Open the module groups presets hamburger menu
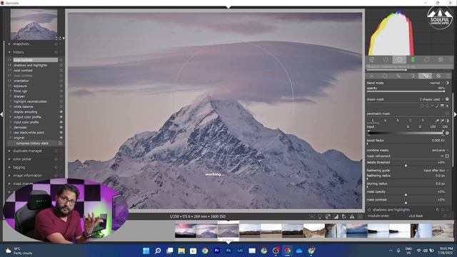Image resolution: width=457 pixels, height=257 pixels. (x=451, y=60)
